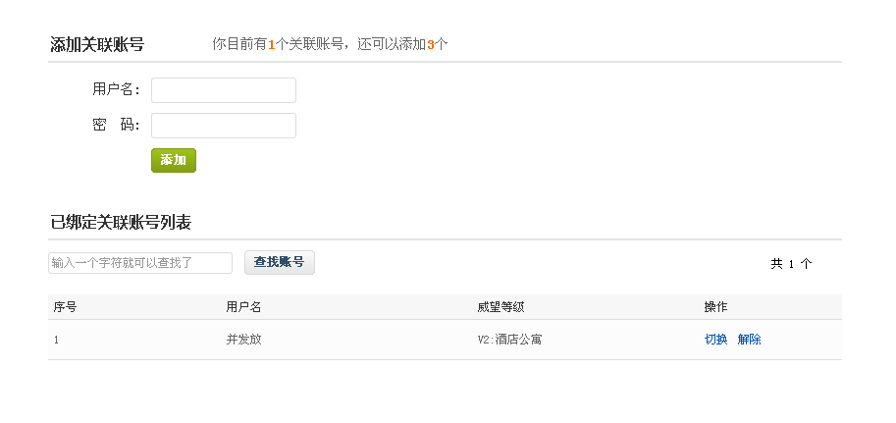Image resolution: width=896 pixels, height=423 pixels.
Task: Click the 密 码: form label
Action: 116,125
